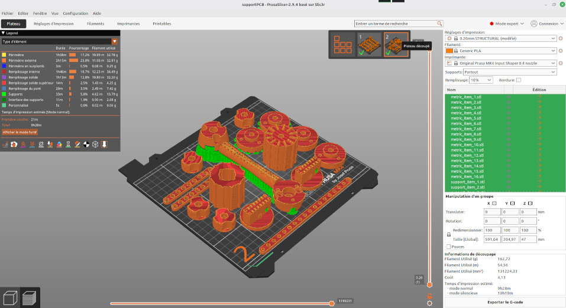Open Mode expert dropdown
Image resolution: width=566 pixels, height=308 pixels.
[x=506, y=24]
